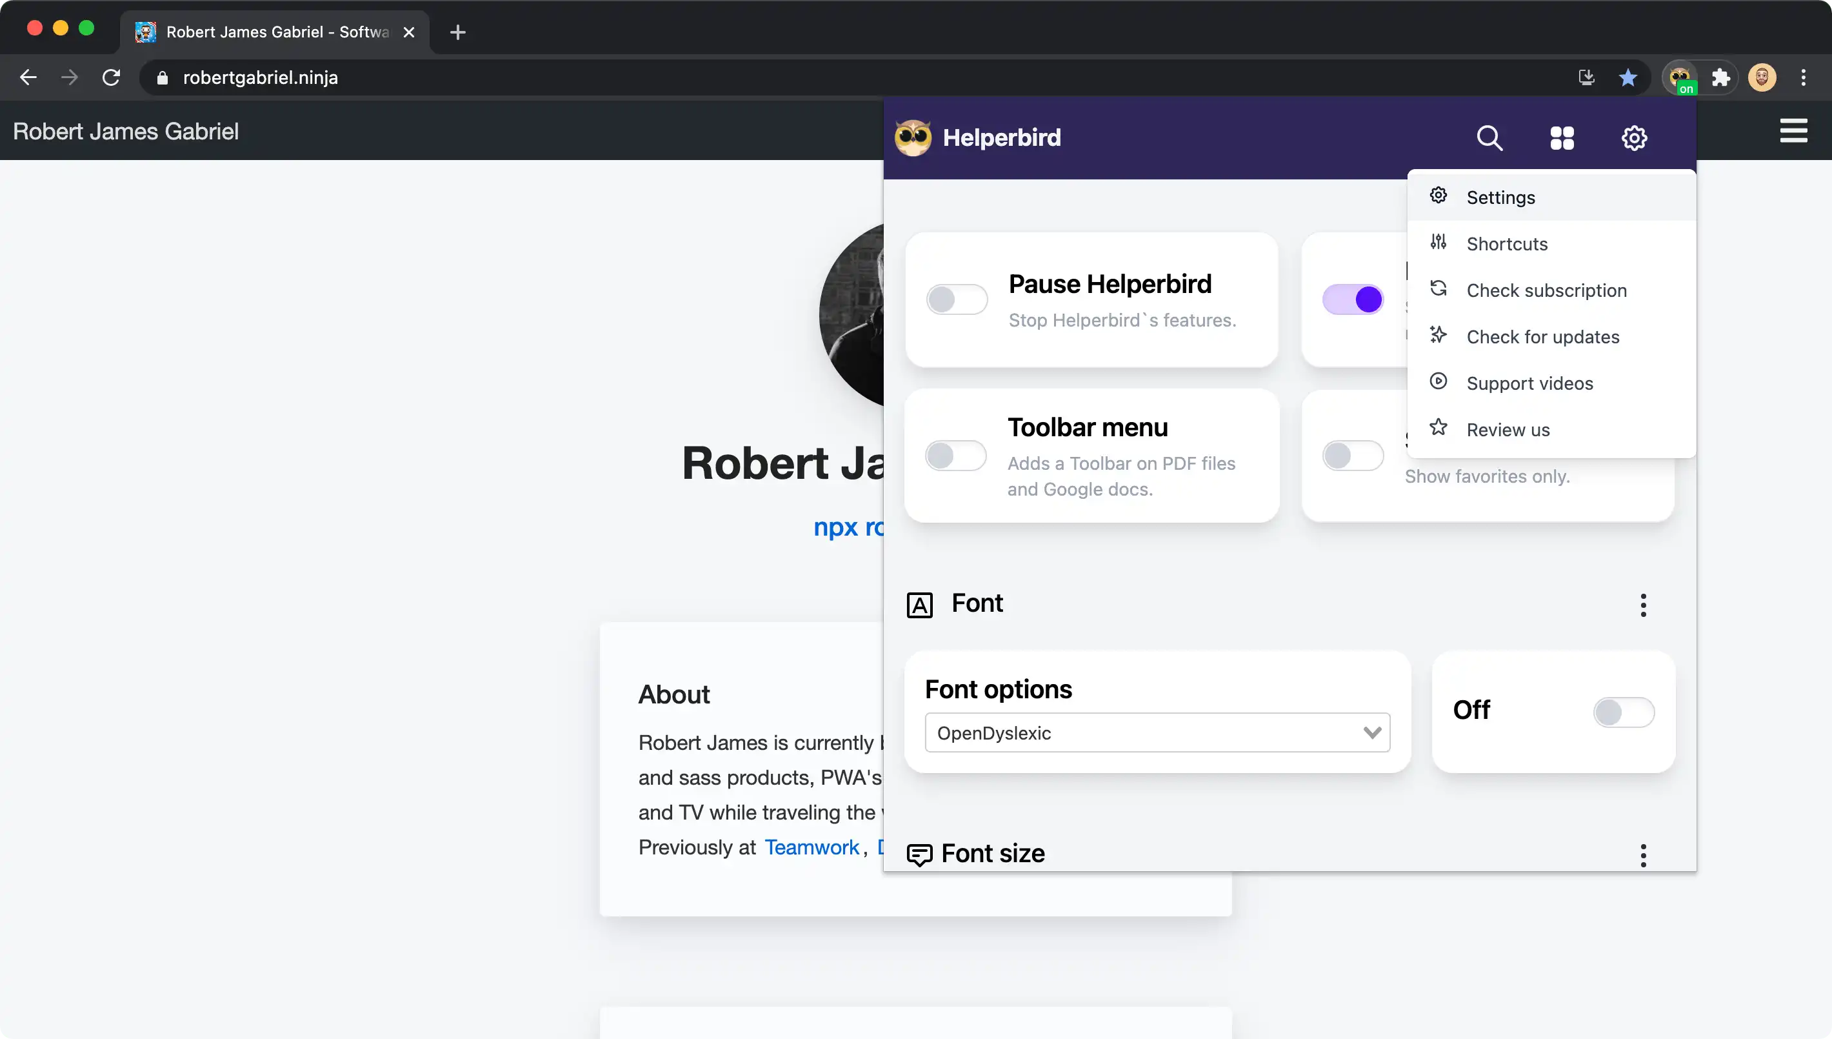This screenshot has width=1832, height=1039.
Task: Open Helperbird search icon
Action: click(x=1489, y=137)
